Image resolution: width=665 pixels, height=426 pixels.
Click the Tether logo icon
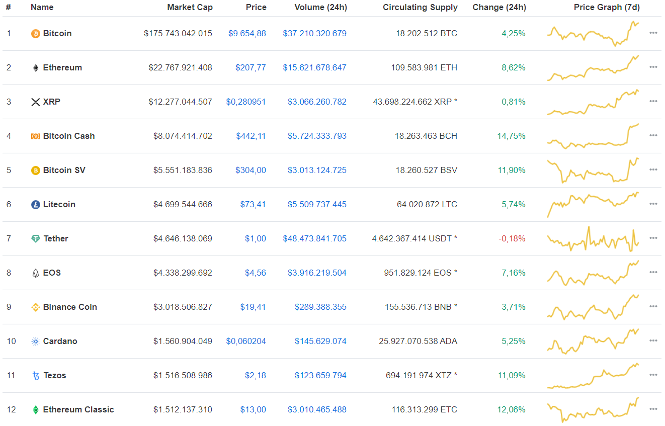click(36, 239)
